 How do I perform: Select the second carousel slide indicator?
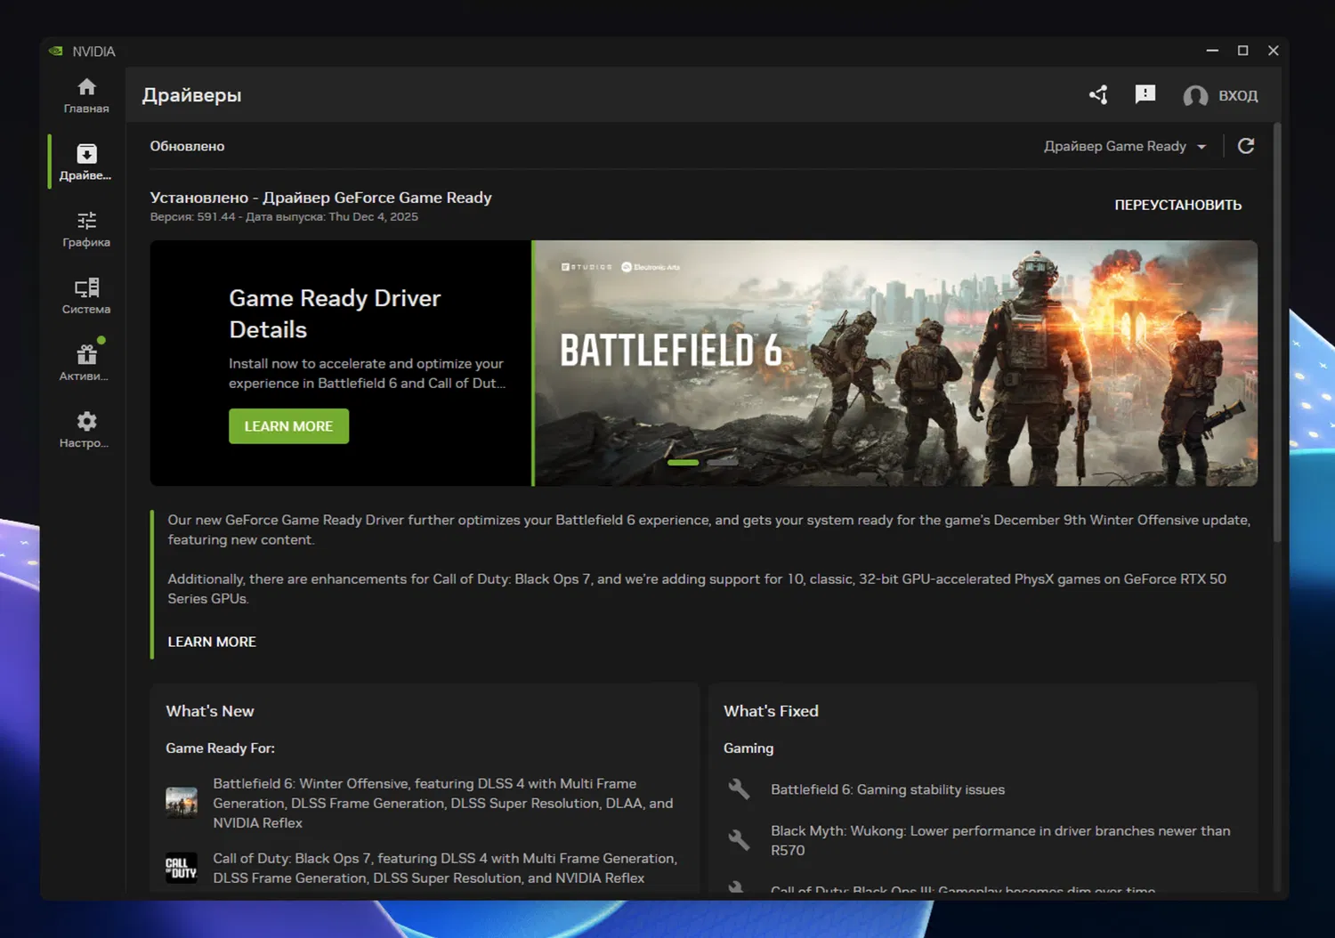722,463
